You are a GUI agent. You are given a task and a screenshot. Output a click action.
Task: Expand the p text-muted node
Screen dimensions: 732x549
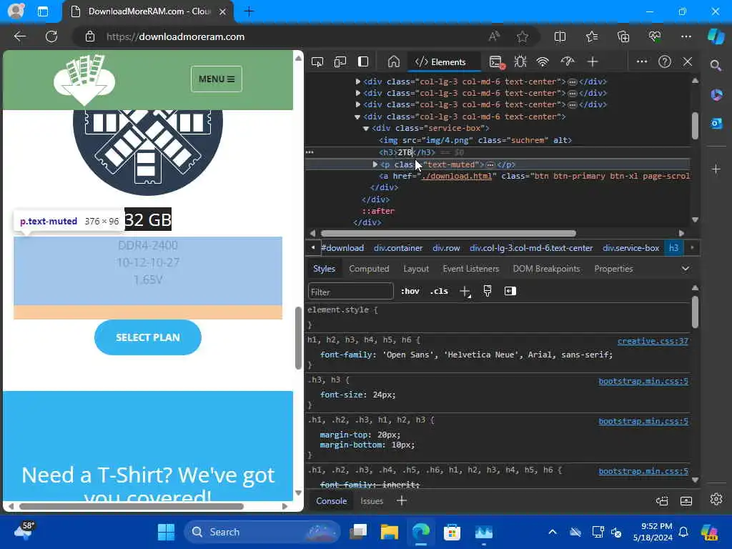point(375,164)
